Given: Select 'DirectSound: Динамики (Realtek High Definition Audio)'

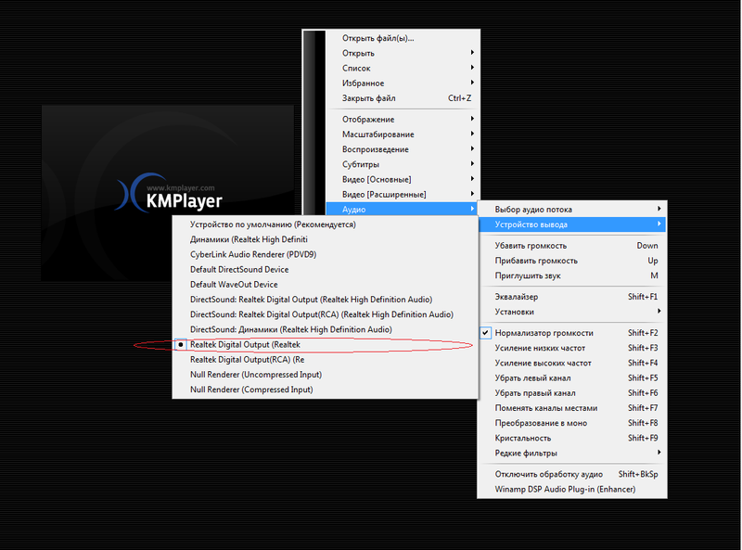Looking at the screenshot, I should click(326, 329).
